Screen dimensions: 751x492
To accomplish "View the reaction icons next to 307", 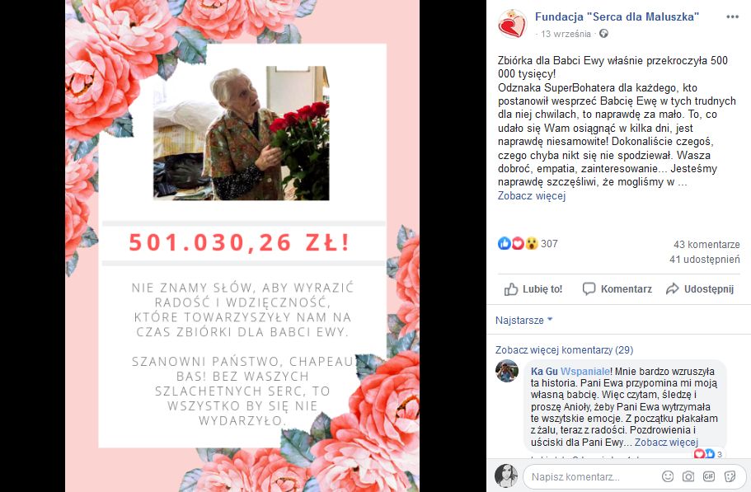I will (518, 243).
